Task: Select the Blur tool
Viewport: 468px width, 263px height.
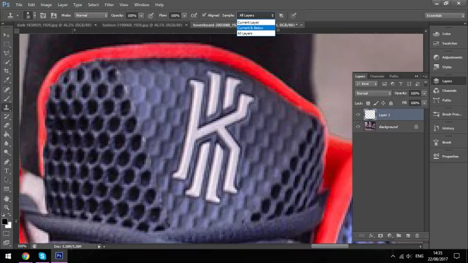Action: pyautogui.click(x=6, y=144)
